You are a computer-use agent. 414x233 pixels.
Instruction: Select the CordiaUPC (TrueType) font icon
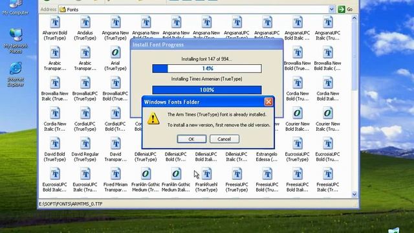[85, 113]
